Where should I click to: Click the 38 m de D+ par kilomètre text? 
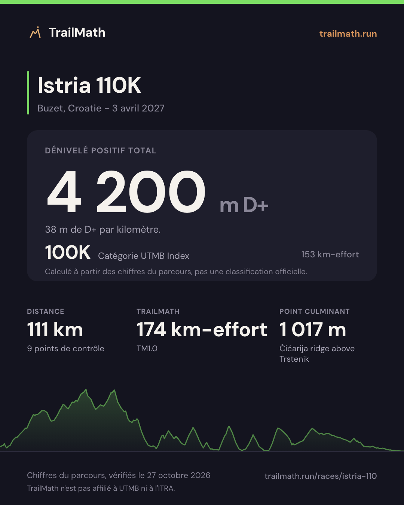[103, 229]
